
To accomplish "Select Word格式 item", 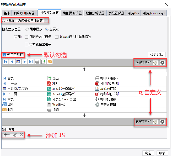I will coord(71,104).
